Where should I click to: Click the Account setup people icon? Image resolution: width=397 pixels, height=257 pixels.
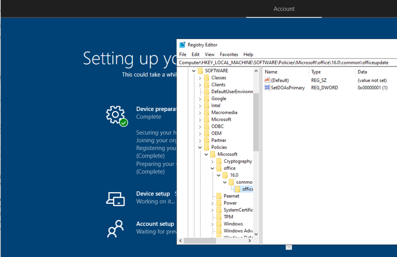[x=116, y=228]
